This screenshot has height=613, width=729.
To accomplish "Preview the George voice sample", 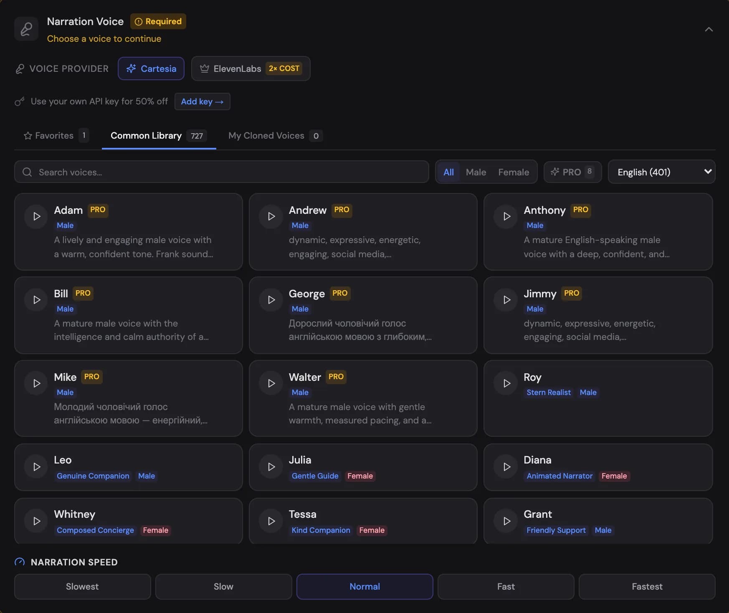I will [271, 300].
